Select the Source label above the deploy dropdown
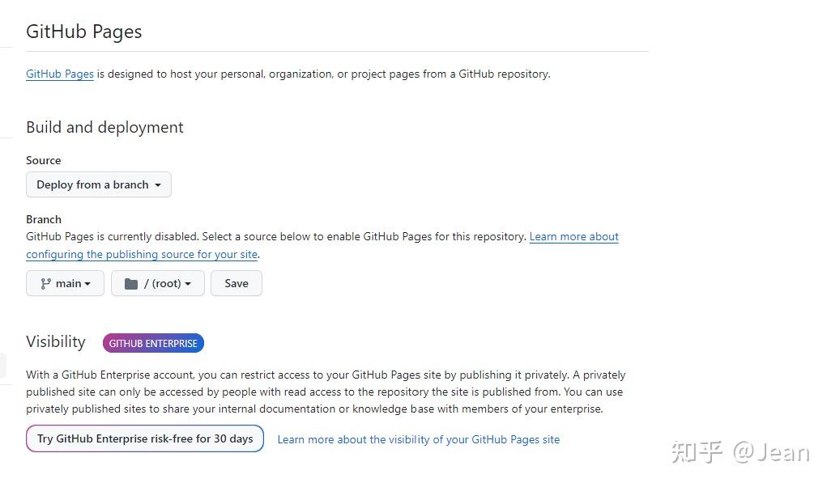Viewport: 831px width, 487px height. pos(43,160)
